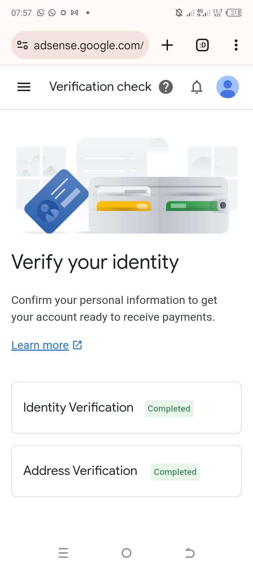Screen dimensions: 253x567
Task: Open the account profile avatar
Action: (228, 87)
